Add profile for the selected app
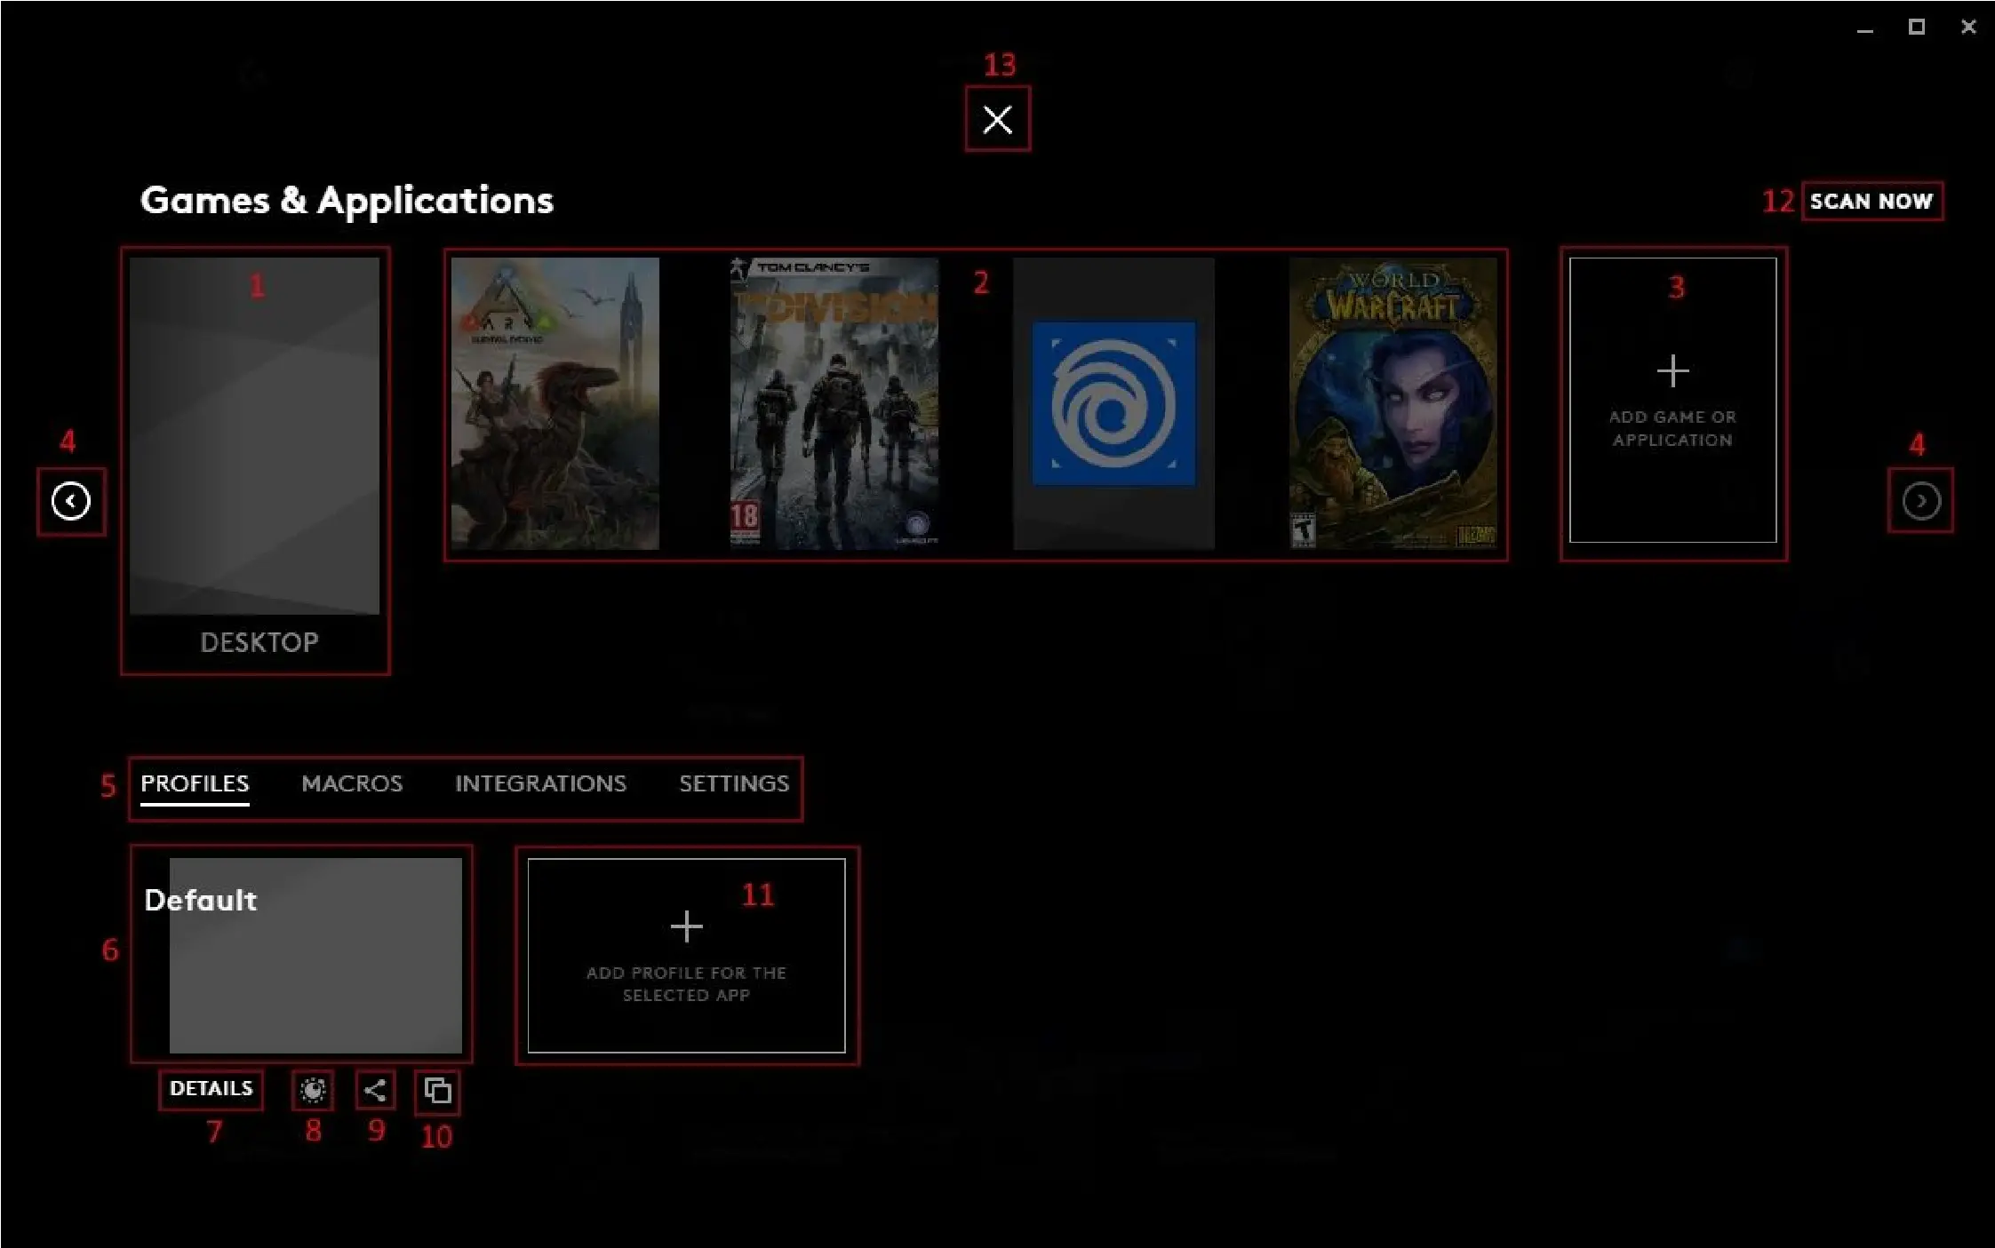1995x1248 pixels. pyautogui.click(x=686, y=955)
